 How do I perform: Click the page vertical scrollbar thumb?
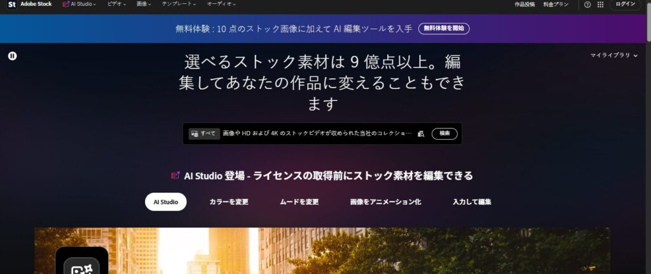(648, 21)
